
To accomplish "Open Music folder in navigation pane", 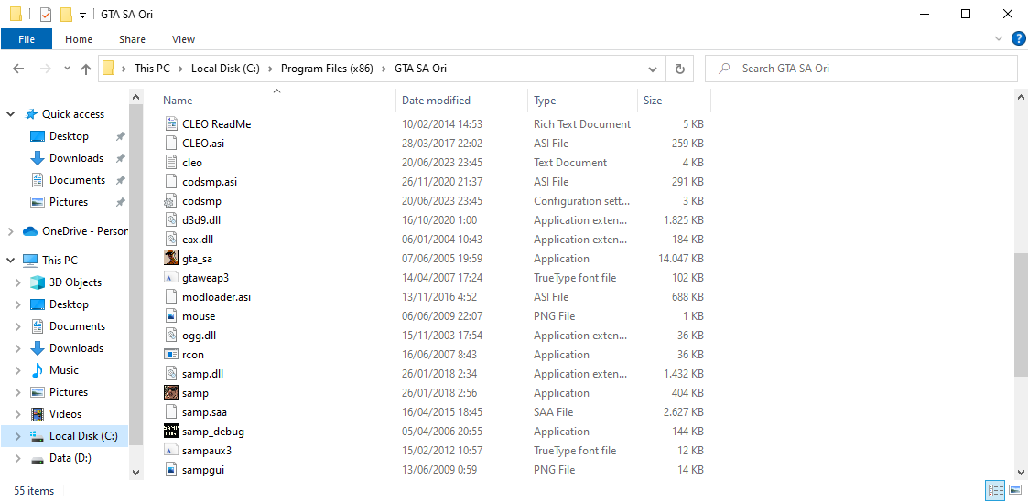I will coord(63,370).
